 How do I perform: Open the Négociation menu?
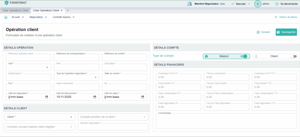tap(38, 17)
